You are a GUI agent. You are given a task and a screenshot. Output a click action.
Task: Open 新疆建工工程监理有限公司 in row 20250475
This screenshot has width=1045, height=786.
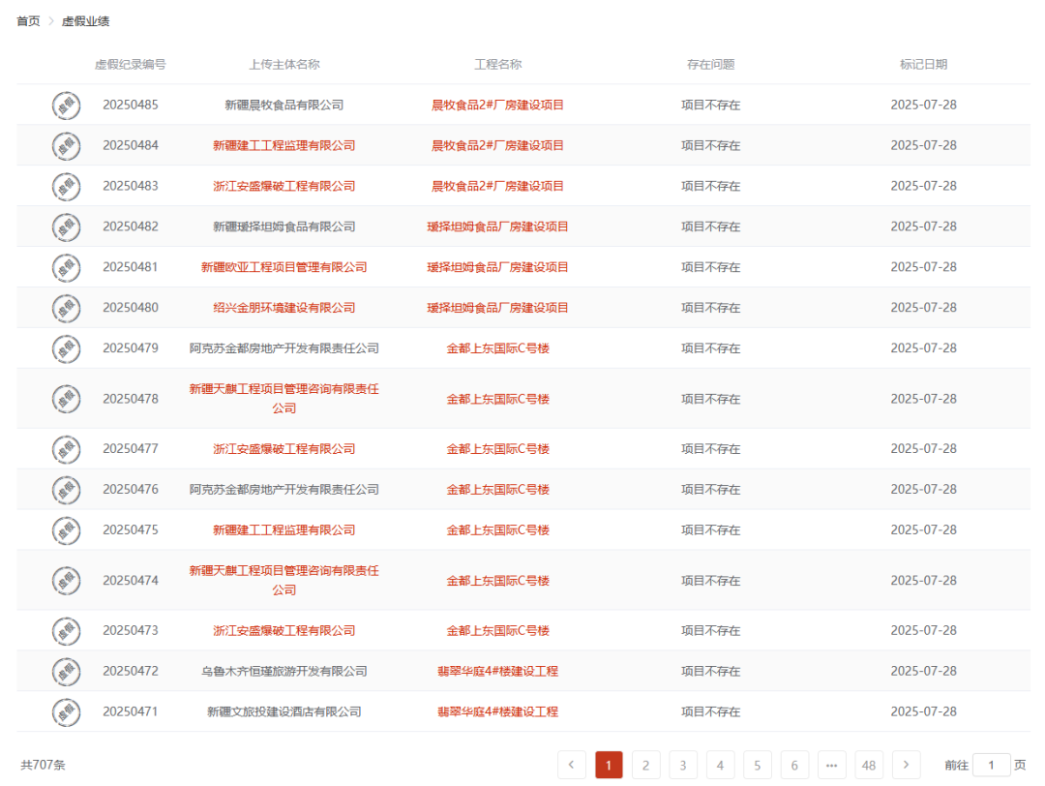[x=284, y=530]
